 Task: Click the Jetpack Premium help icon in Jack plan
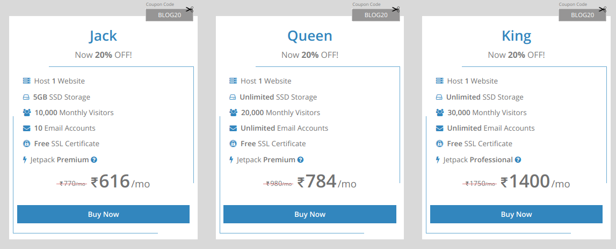click(x=94, y=160)
